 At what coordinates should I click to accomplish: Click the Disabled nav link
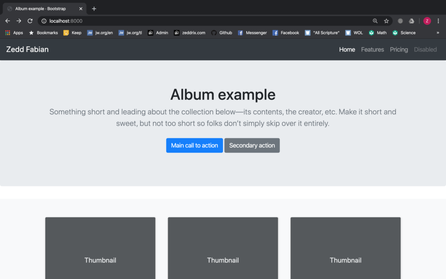click(x=425, y=50)
